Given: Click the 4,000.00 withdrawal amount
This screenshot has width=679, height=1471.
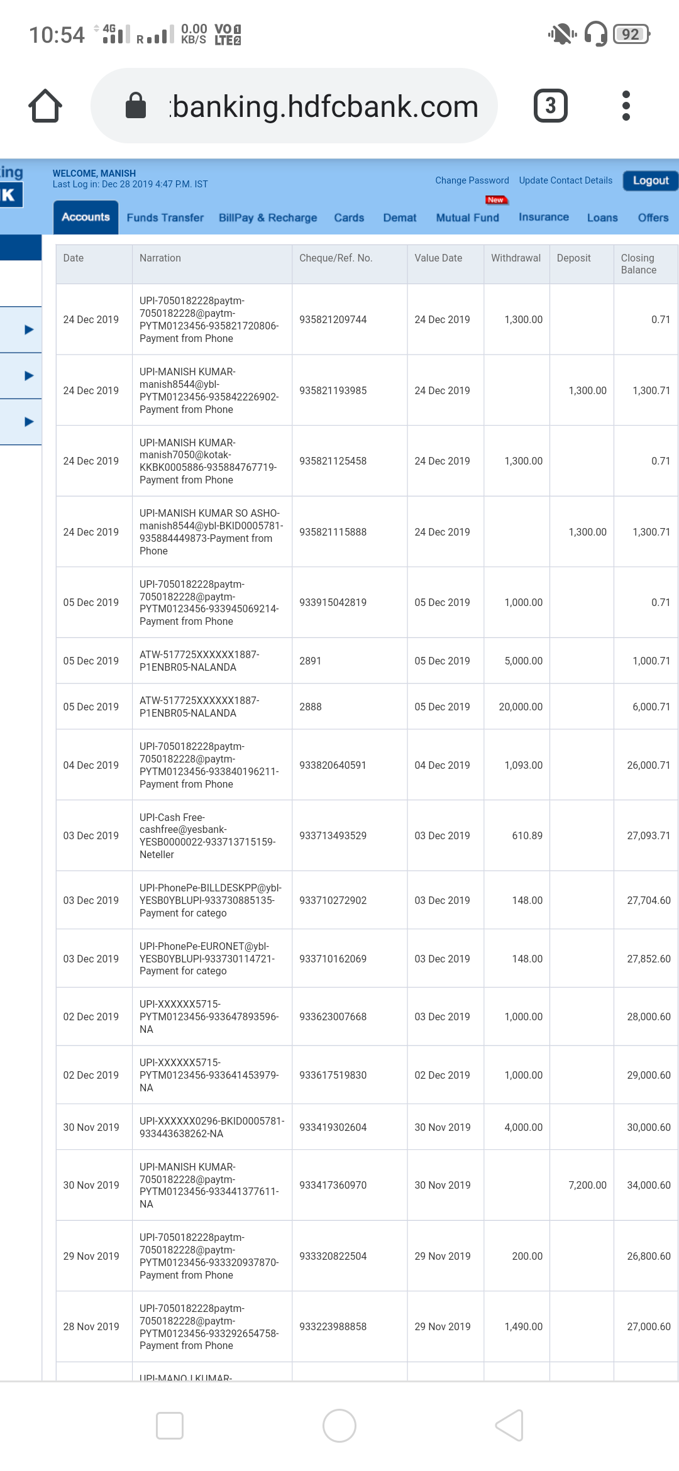Looking at the screenshot, I should (x=524, y=1127).
